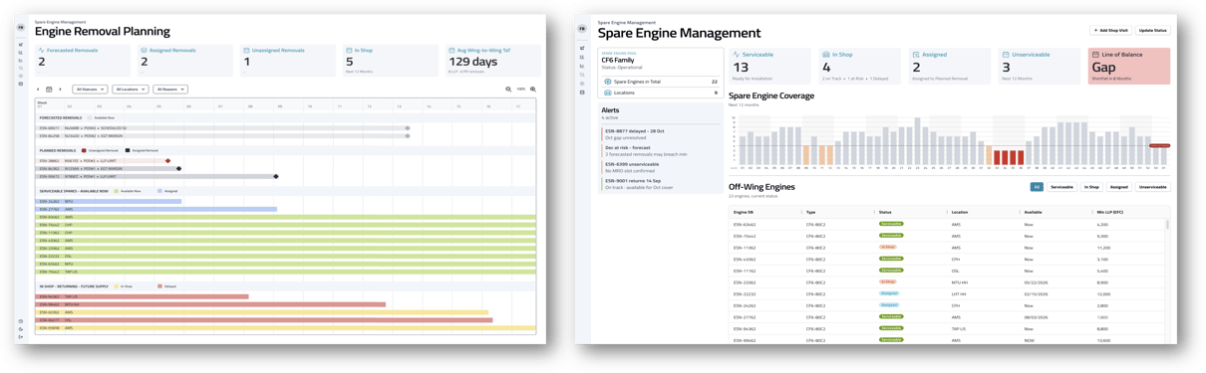
Task: Sort by the Status column header
Action: 885,212
